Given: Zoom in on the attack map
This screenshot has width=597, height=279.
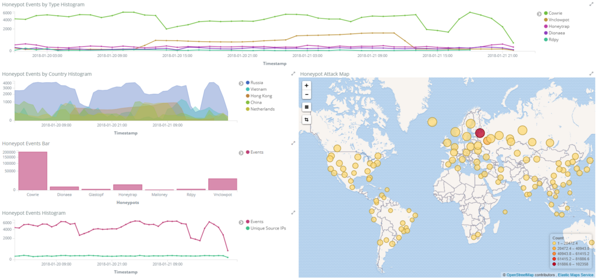Looking at the screenshot, I should tap(307, 86).
